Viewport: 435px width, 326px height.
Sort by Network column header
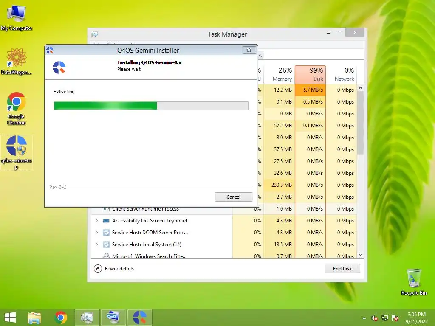341,74
